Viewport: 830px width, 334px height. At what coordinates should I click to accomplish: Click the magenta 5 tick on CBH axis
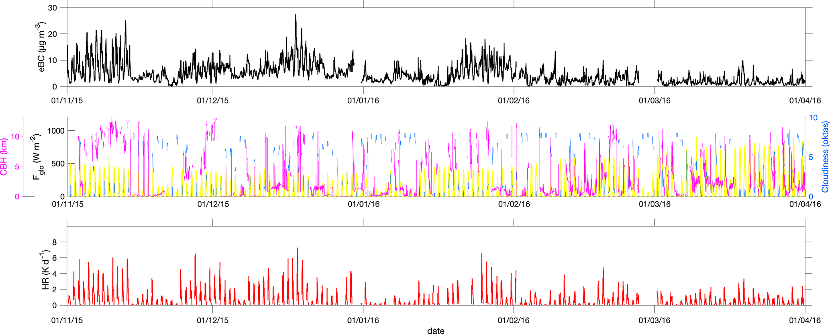pyautogui.click(x=16, y=166)
